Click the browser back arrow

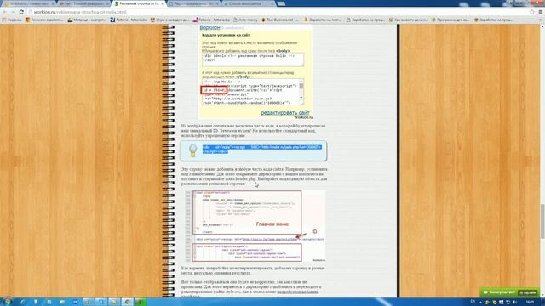click(4, 12)
